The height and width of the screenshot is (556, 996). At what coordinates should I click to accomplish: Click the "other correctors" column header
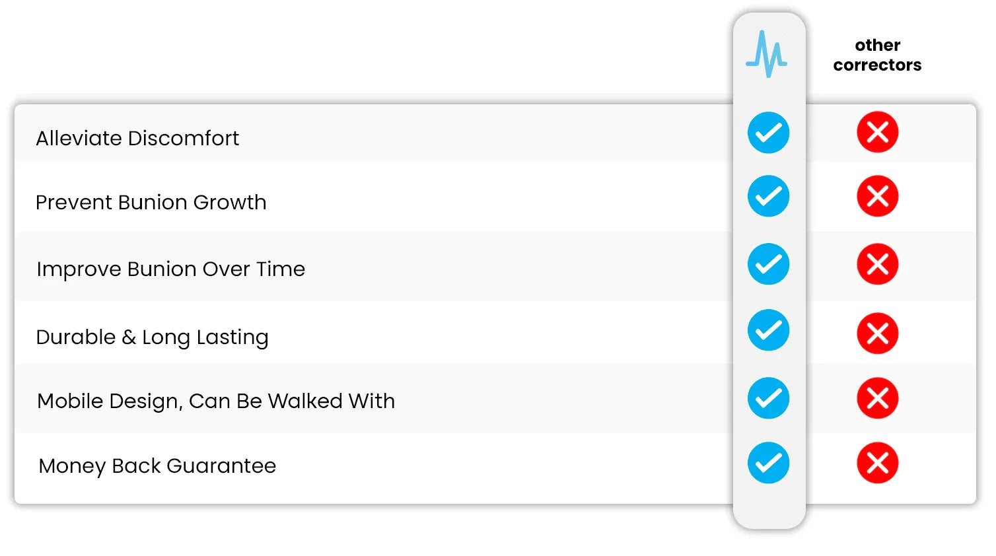[877, 55]
